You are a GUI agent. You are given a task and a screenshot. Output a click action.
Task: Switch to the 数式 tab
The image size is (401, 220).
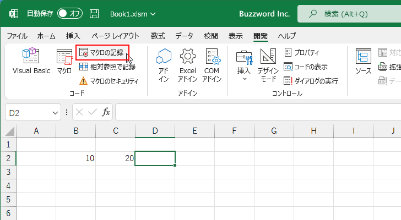pyautogui.click(x=158, y=36)
